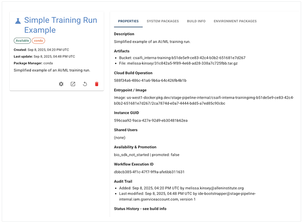Click the Instance GUID value
The image size is (302, 223).
(151, 120)
